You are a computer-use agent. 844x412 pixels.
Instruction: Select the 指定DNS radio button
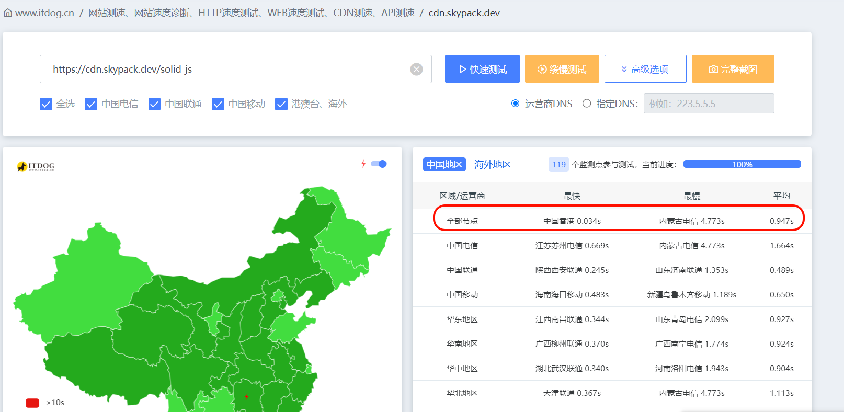click(587, 104)
